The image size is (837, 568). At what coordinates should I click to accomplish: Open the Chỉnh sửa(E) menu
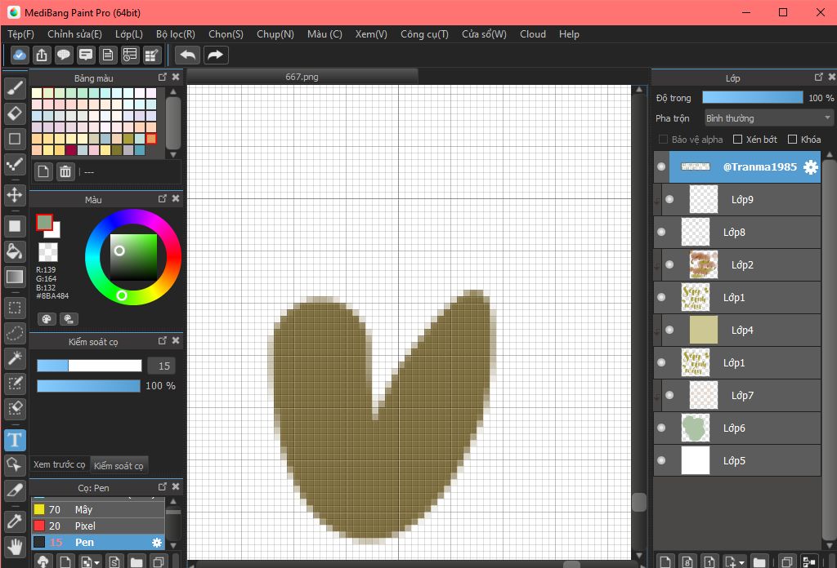click(74, 34)
